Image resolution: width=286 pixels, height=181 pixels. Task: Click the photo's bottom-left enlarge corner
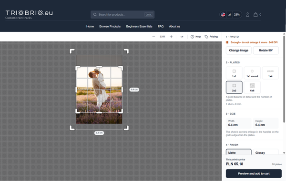(72, 128)
